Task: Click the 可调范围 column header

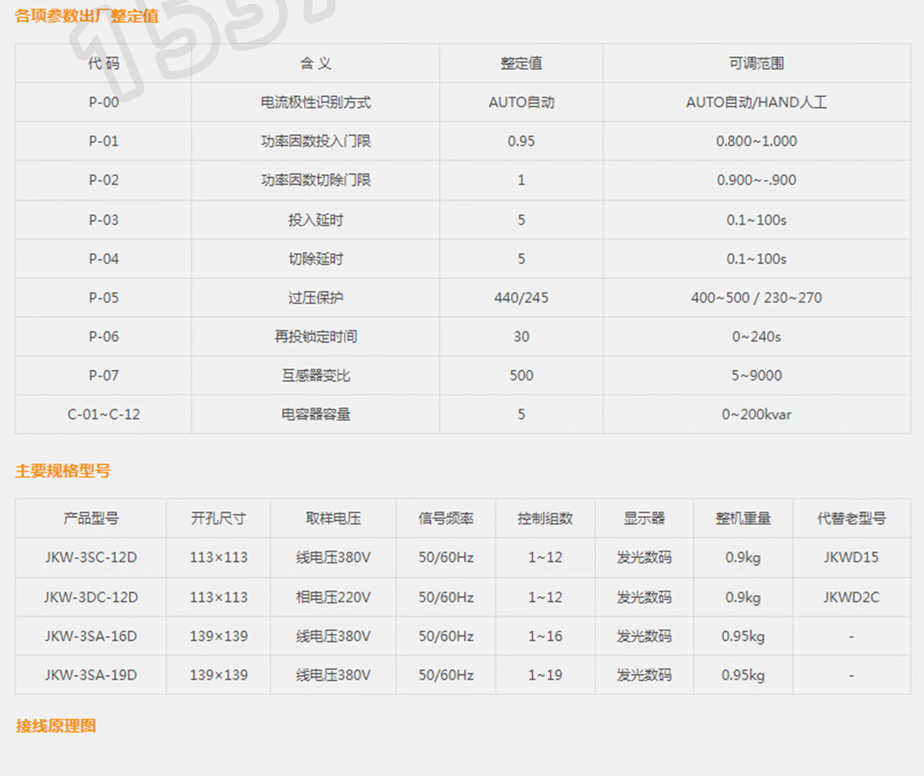Action: (756, 63)
